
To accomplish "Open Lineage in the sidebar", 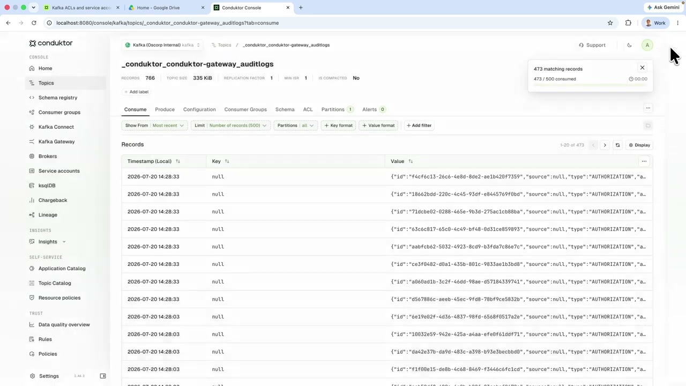I will click(x=48, y=215).
